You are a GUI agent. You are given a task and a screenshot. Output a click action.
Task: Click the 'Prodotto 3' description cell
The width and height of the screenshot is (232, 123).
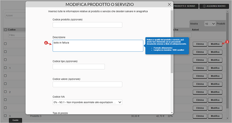(36, 116)
